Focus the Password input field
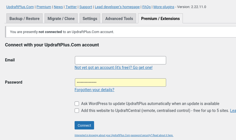This screenshot has height=140, width=236. (120, 82)
